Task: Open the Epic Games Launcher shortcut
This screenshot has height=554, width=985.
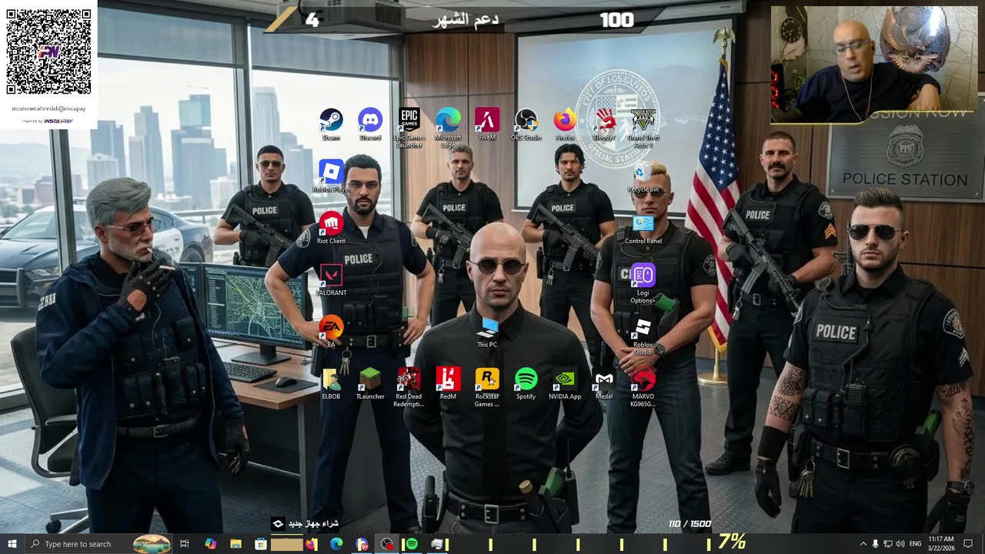Action: (409, 128)
